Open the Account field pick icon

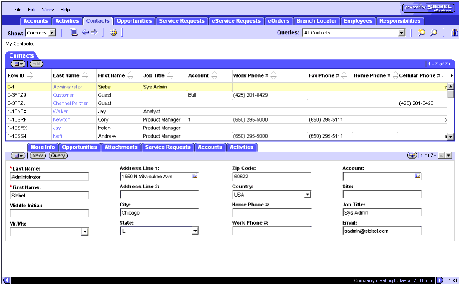point(418,176)
